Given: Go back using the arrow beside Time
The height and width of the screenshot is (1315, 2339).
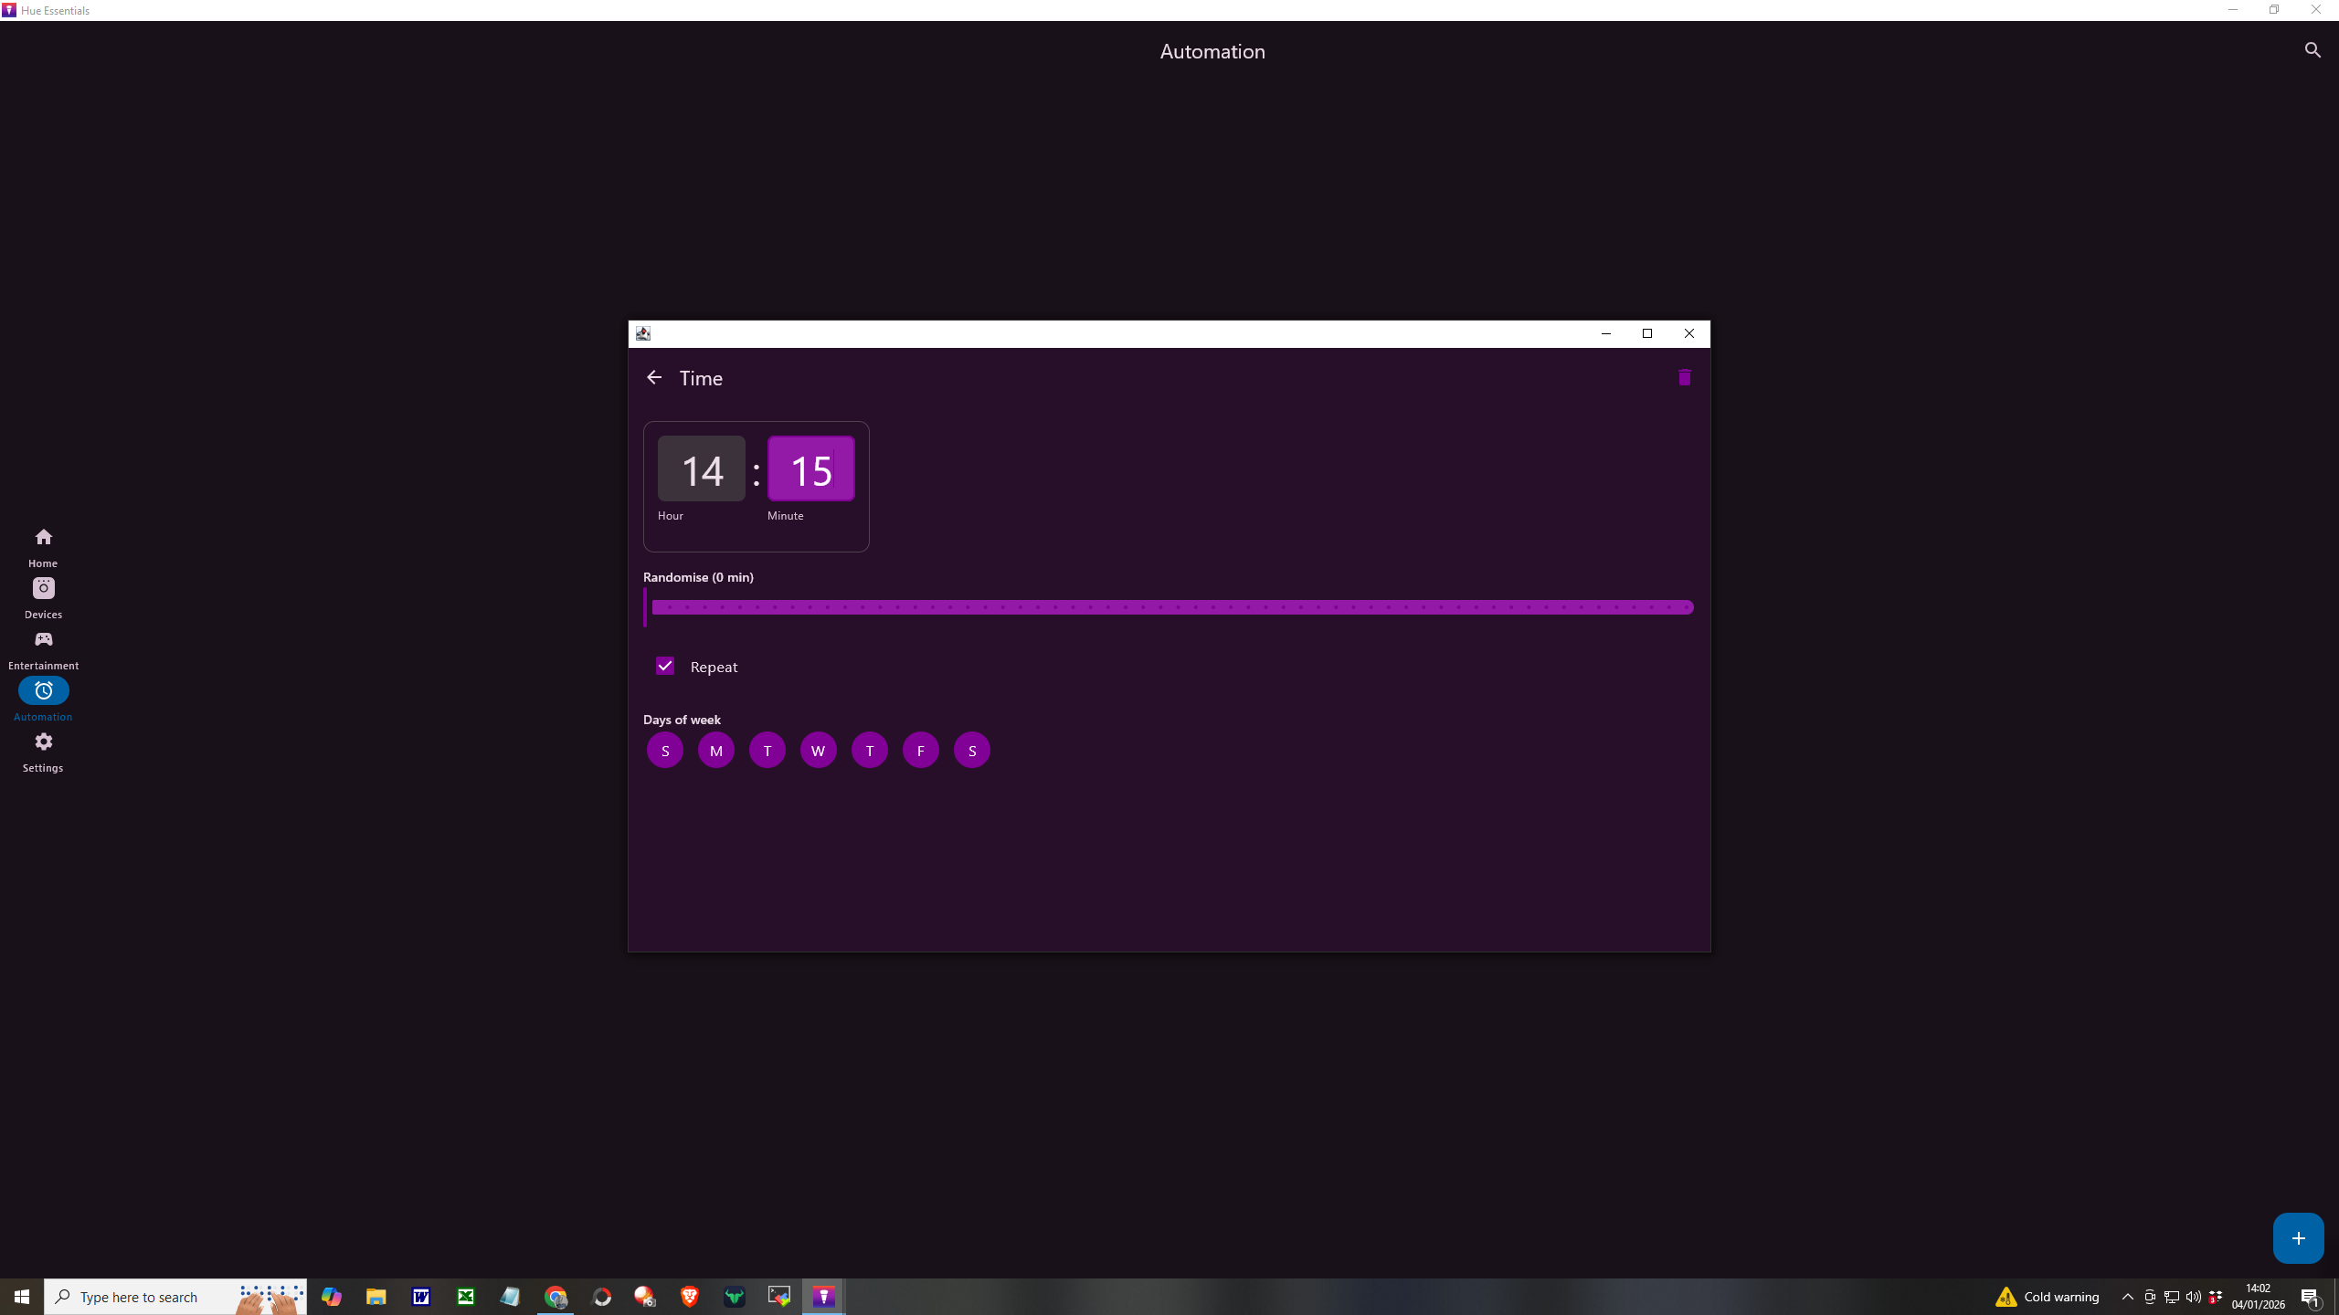Looking at the screenshot, I should pyautogui.click(x=654, y=377).
